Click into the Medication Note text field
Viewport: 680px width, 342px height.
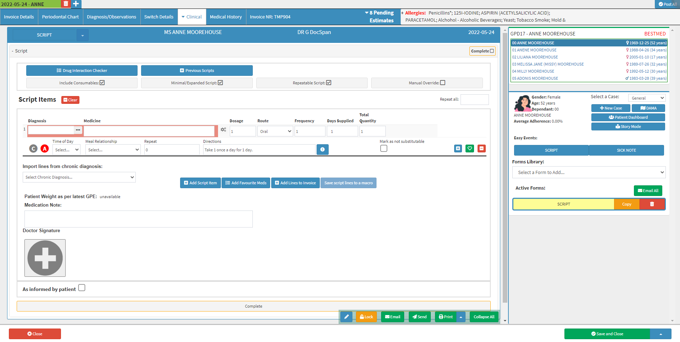[x=138, y=219]
